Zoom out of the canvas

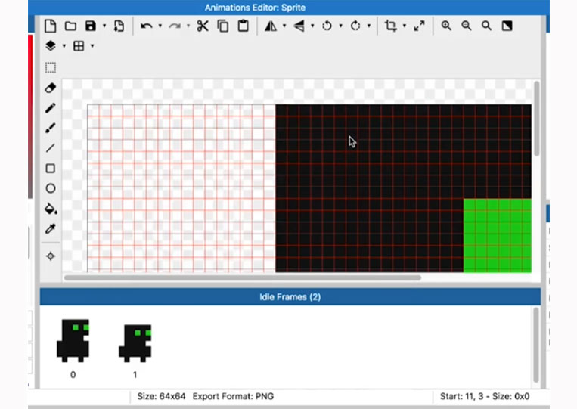[467, 26]
